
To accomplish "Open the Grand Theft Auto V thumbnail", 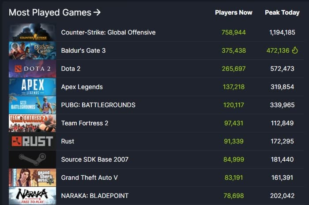I will point(32,178).
